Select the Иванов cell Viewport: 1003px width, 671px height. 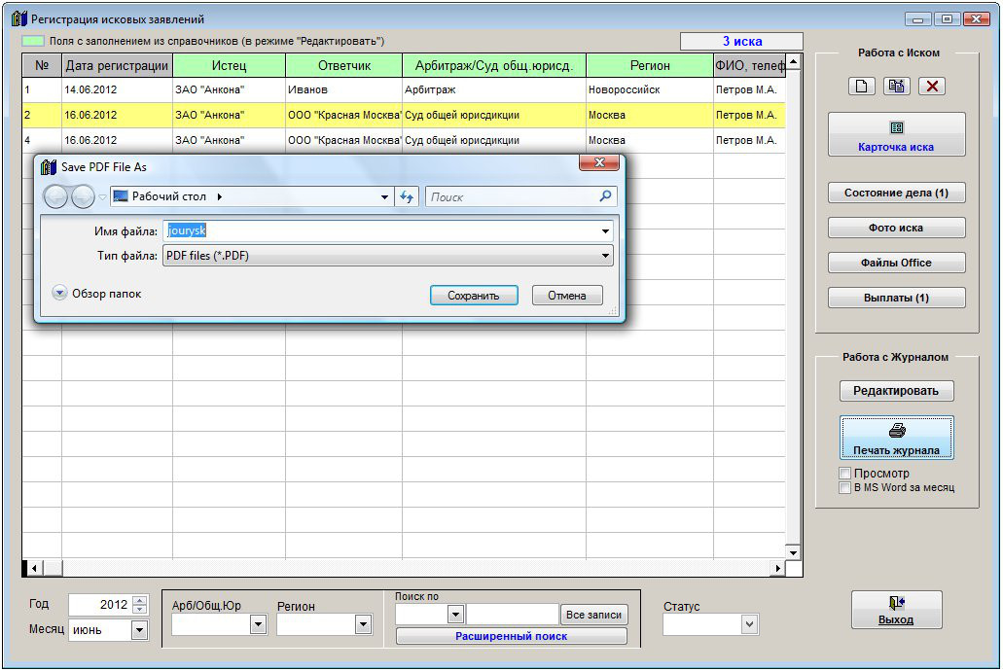344,90
